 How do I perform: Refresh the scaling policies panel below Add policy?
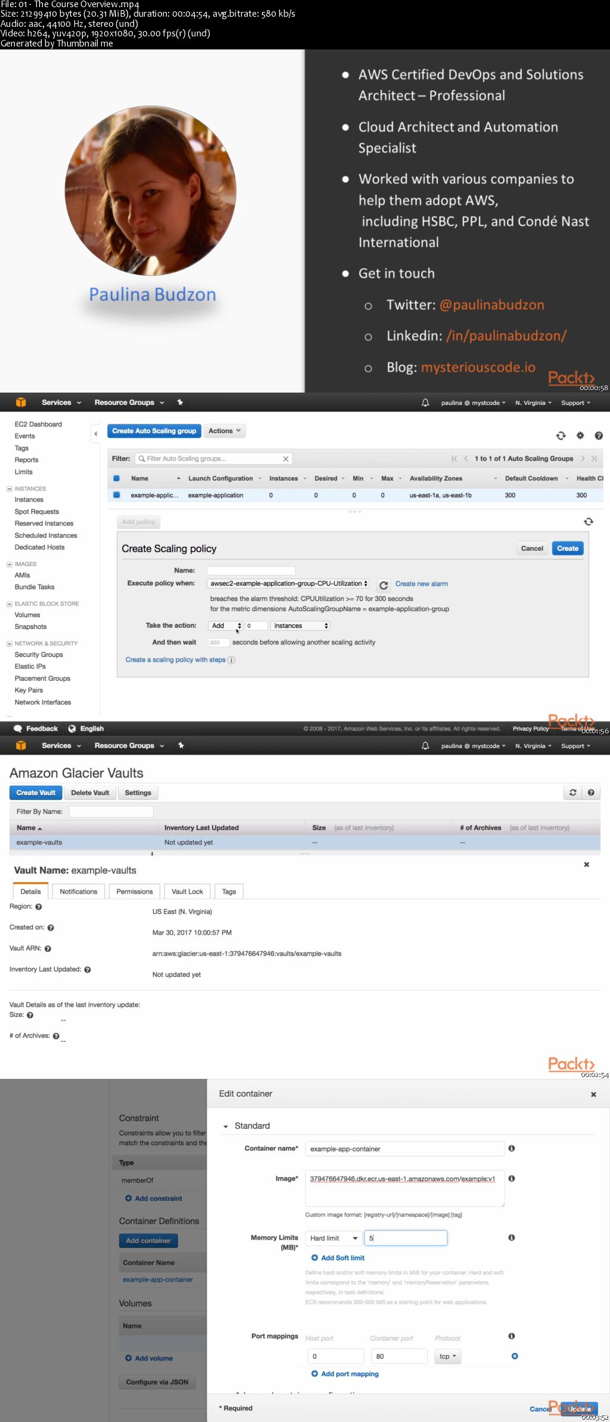pyautogui.click(x=589, y=522)
